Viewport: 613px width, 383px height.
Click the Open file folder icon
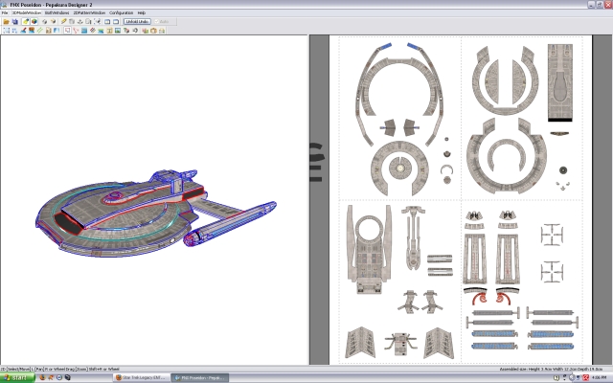click(x=7, y=21)
